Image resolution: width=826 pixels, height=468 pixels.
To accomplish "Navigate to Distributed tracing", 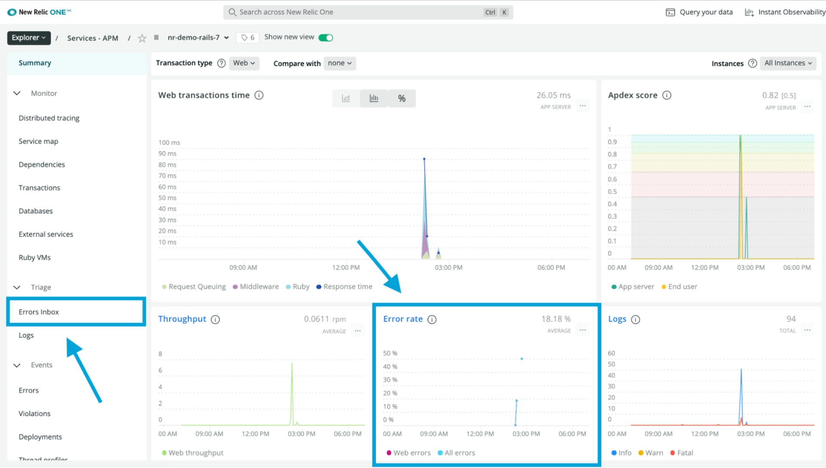I will coord(49,118).
